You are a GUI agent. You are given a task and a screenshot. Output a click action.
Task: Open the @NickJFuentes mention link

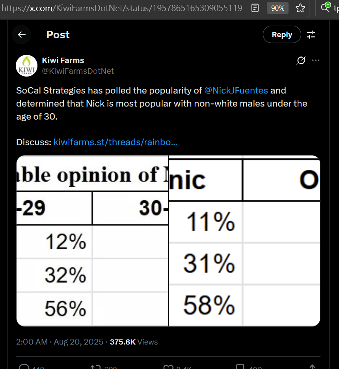(x=236, y=90)
